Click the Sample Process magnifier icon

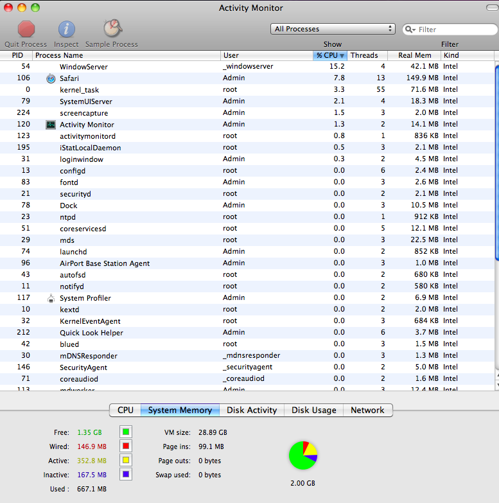(x=112, y=28)
